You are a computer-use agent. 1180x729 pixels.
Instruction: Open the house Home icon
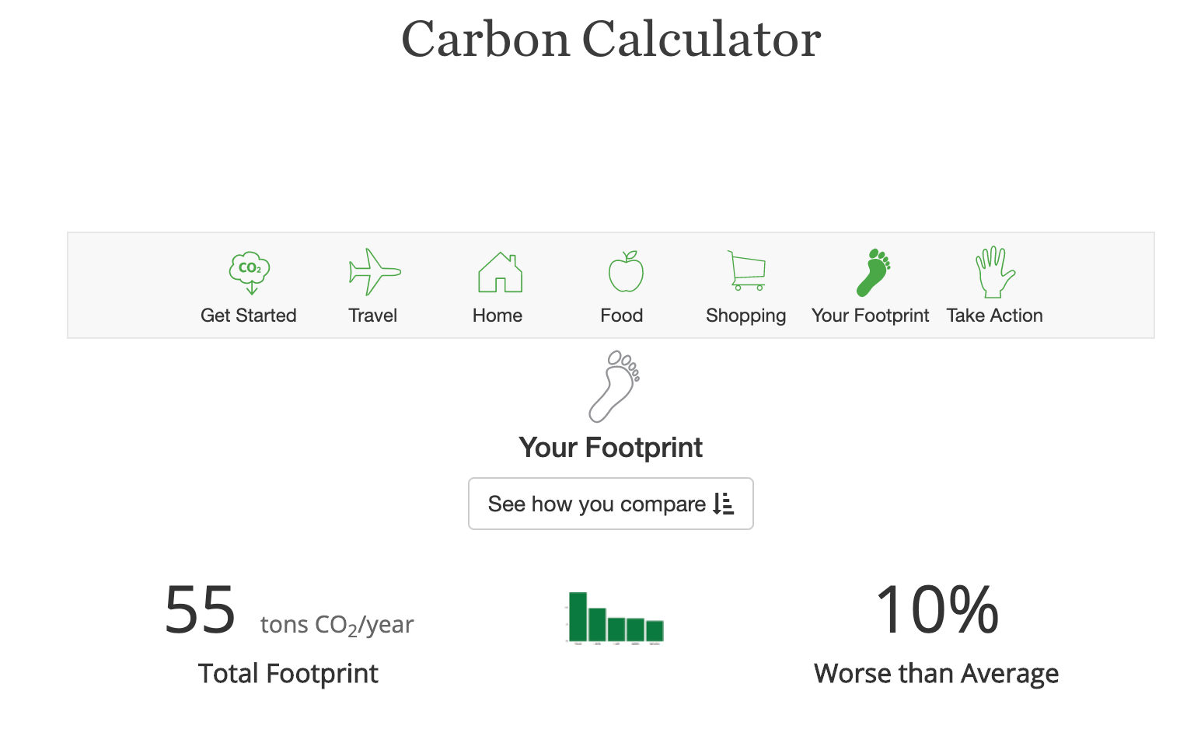(x=500, y=272)
